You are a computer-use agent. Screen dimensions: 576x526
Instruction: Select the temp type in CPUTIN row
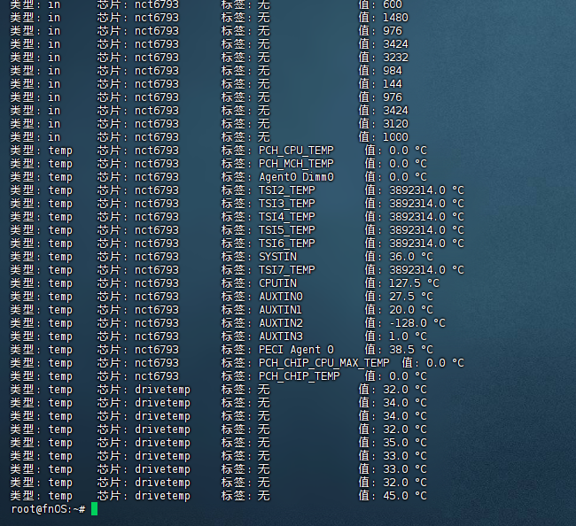(60, 283)
